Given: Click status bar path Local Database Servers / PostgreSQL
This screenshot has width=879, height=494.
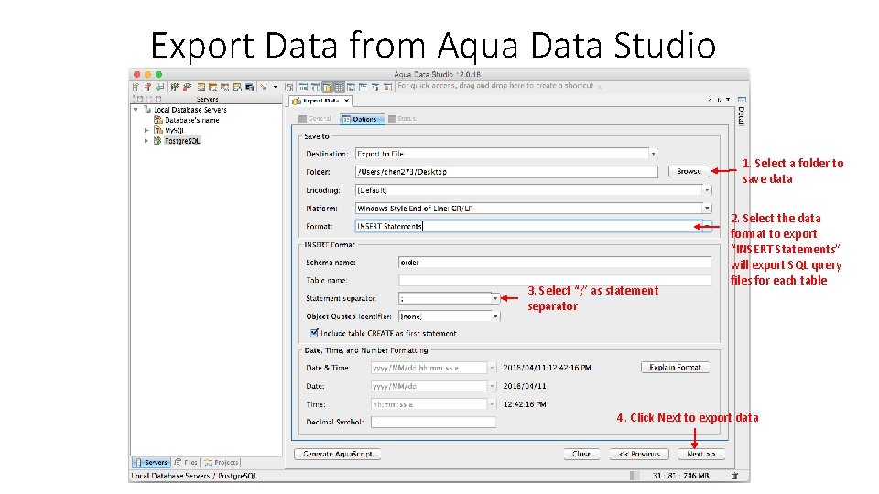Looking at the screenshot, I should click(x=194, y=476).
